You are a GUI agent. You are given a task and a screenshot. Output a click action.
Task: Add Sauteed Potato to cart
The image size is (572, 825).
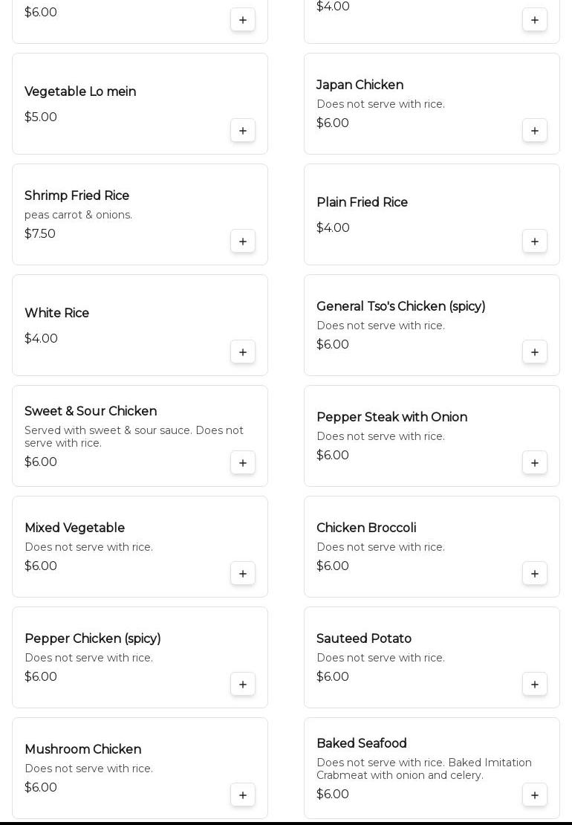(535, 685)
